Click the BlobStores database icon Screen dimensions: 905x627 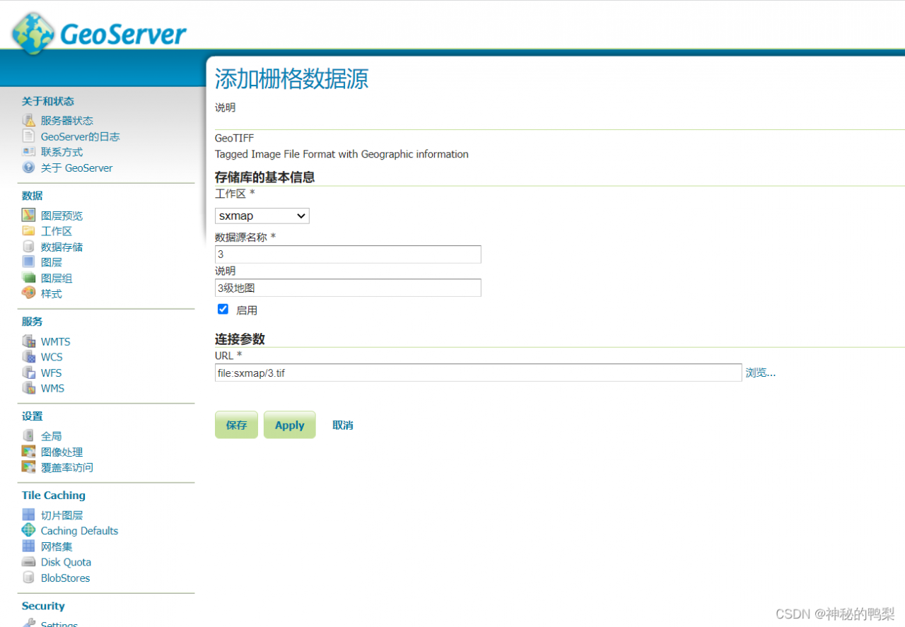[28, 578]
